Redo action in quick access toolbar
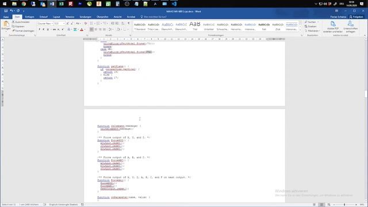Screen dimensions: 368x207 (18, 11)
